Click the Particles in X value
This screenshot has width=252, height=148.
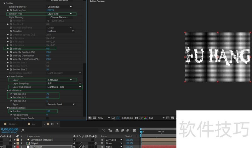pyautogui.click(x=48, y=94)
